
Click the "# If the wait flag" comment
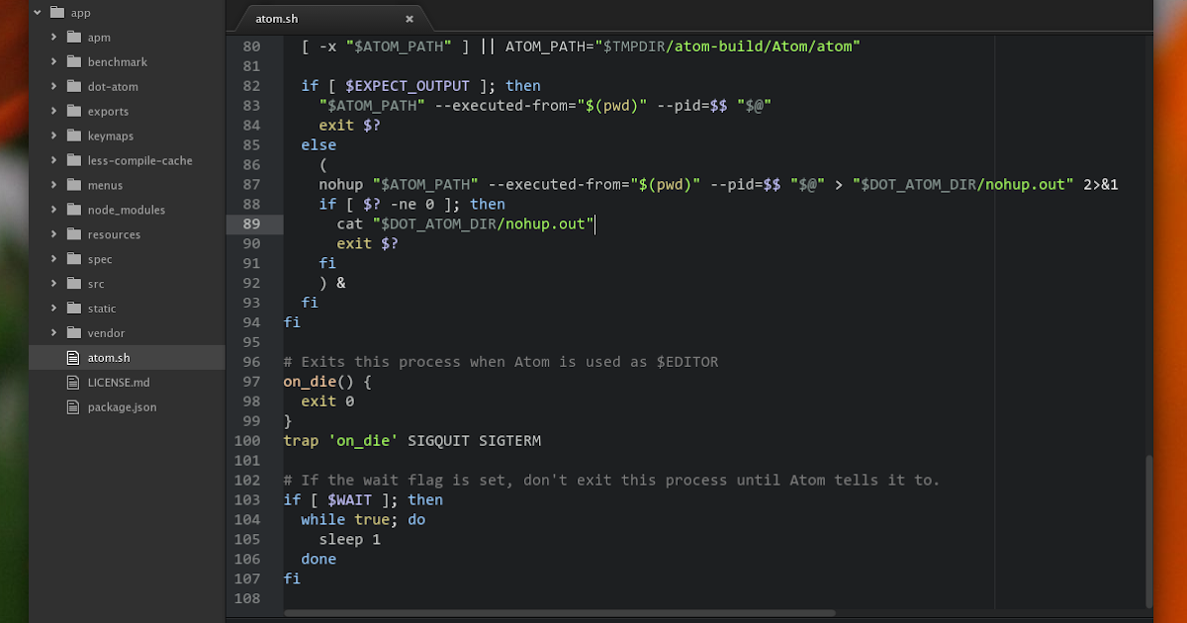click(x=612, y=481)
